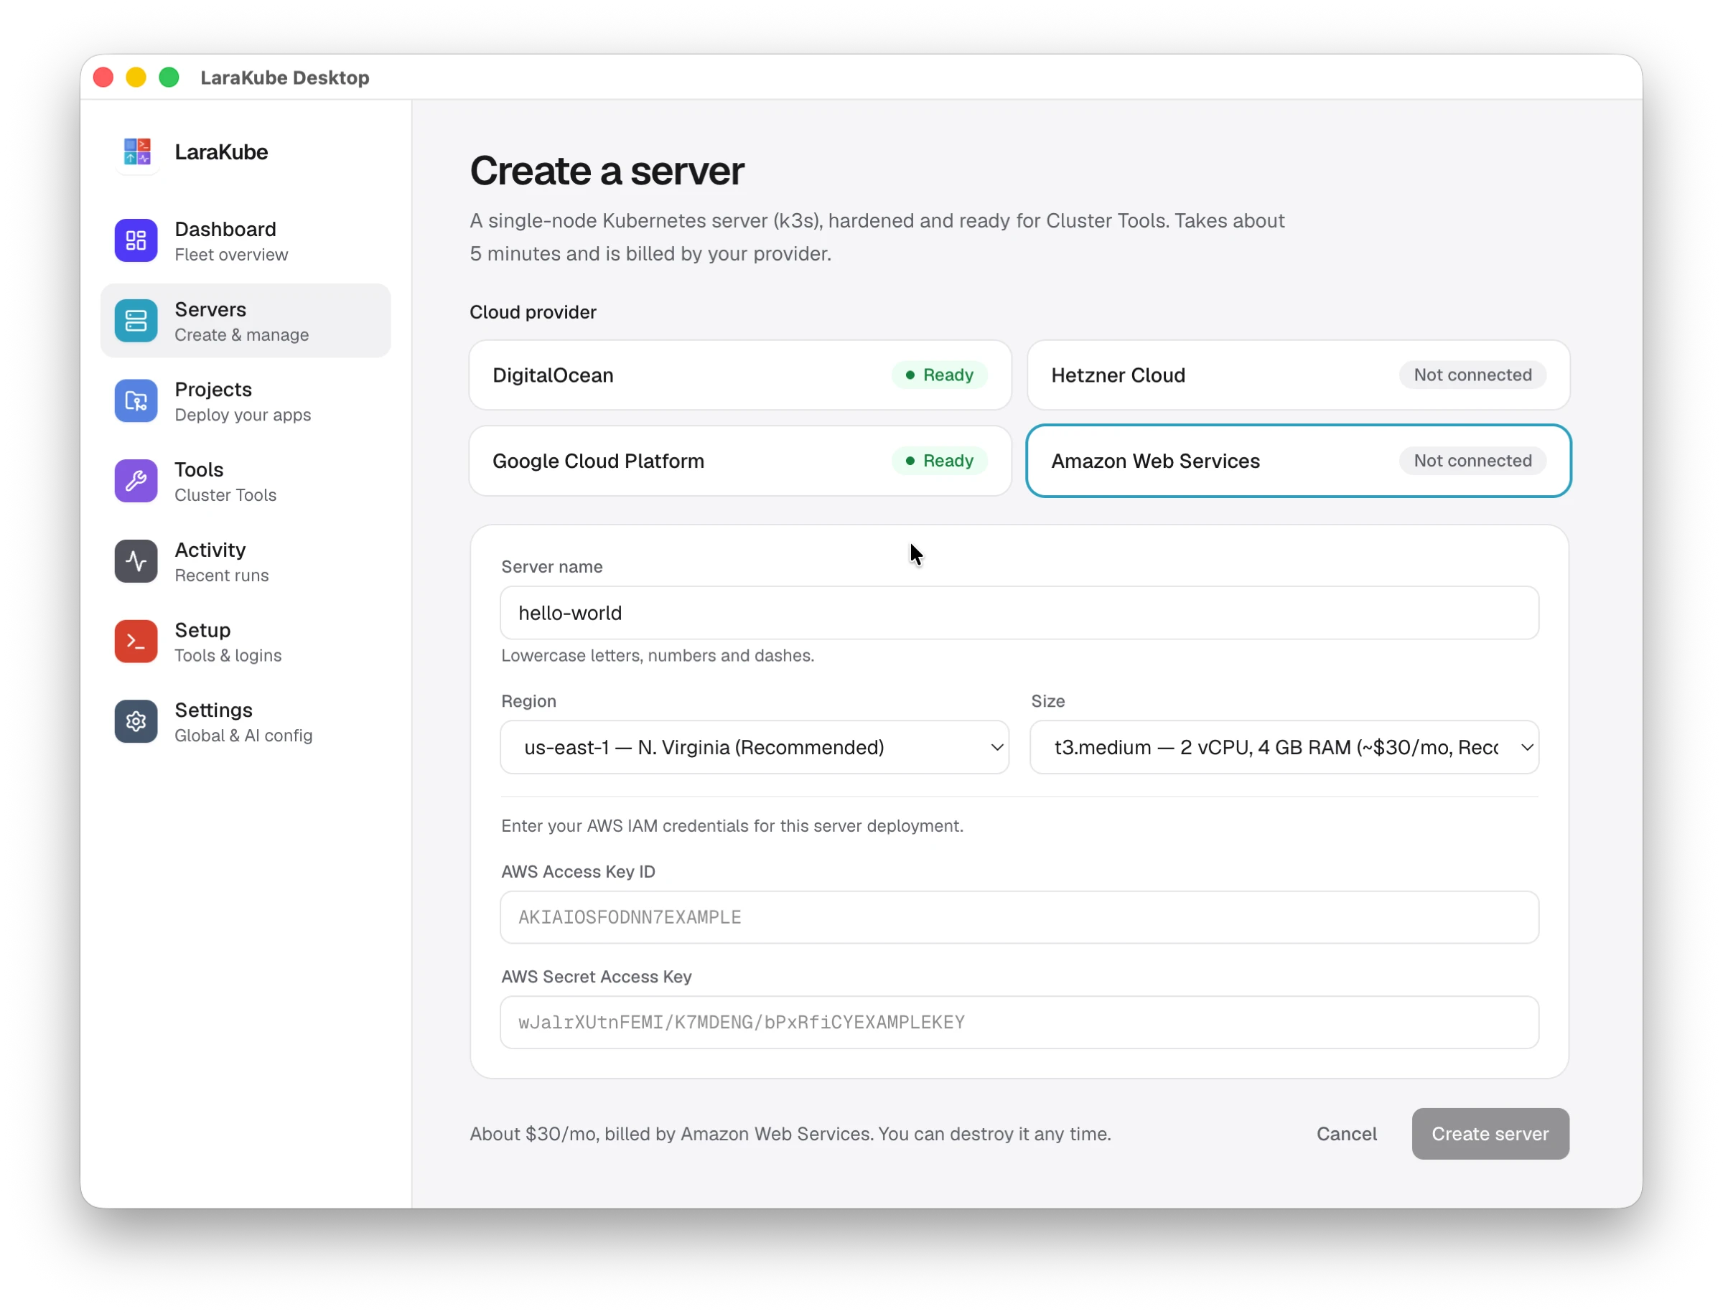Select the Servers stack icon
Viewport: 1723px width, 1314px height.
pos(136,321)
